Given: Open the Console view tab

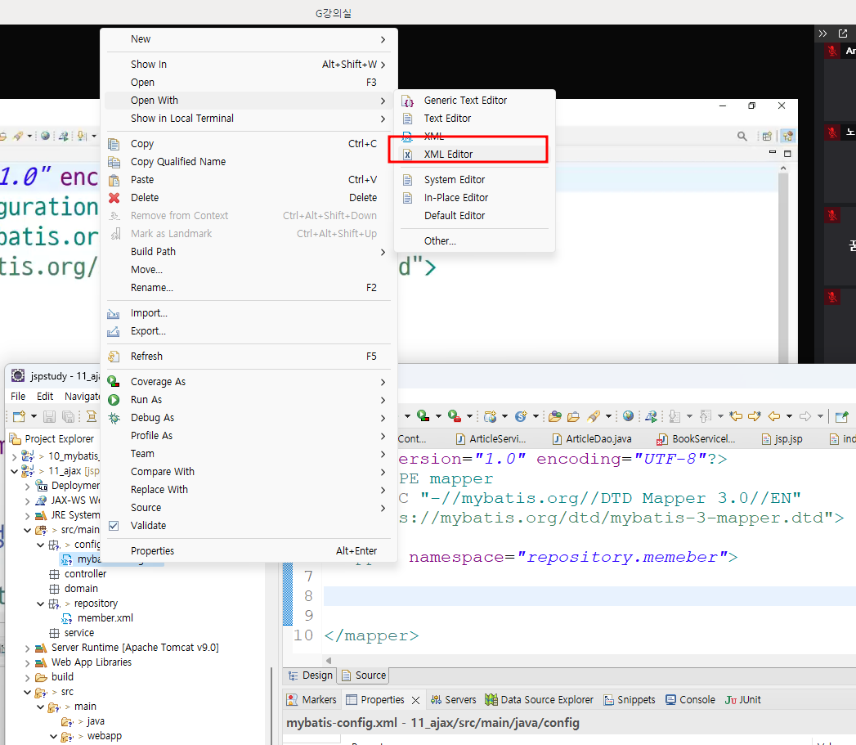Looking at the screenshot, I should tap(690, 700).
